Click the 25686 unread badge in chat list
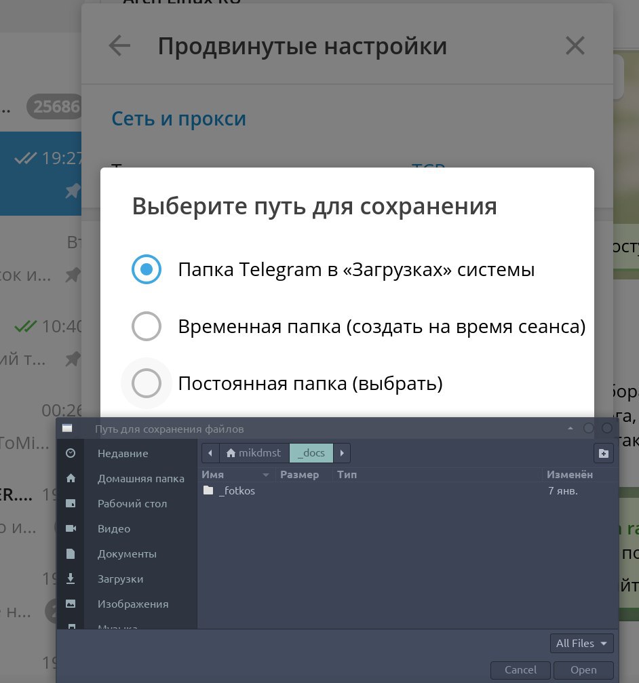This screenshot has height=683, width=639. 55,106
